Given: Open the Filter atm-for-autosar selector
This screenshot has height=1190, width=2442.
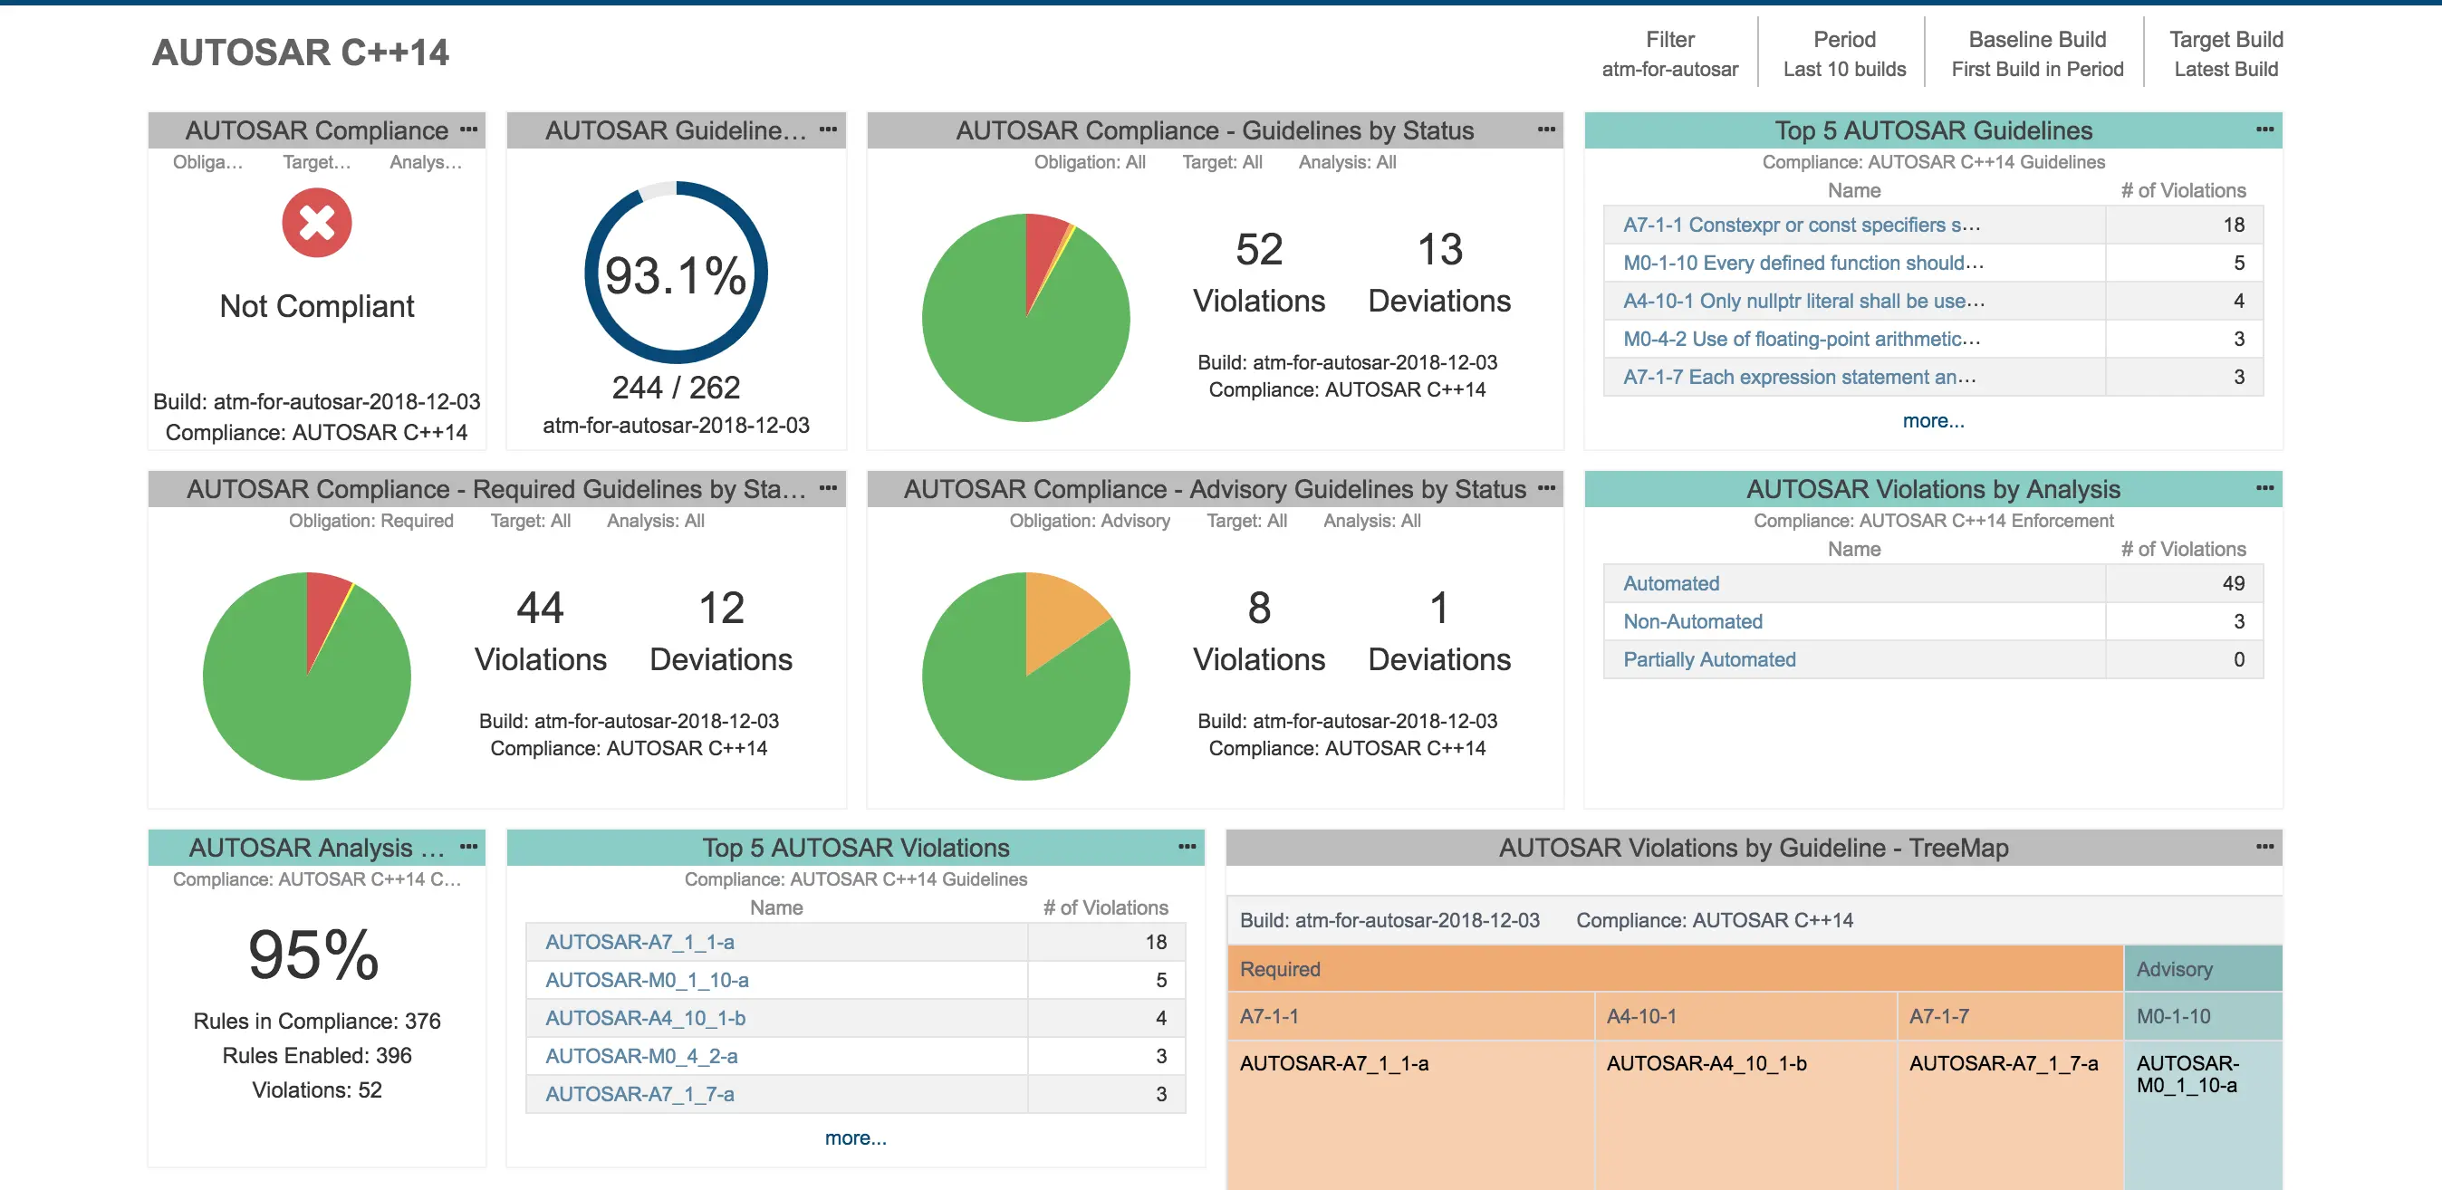Looking at the screenshot, I should click(x=1669, y=54).
